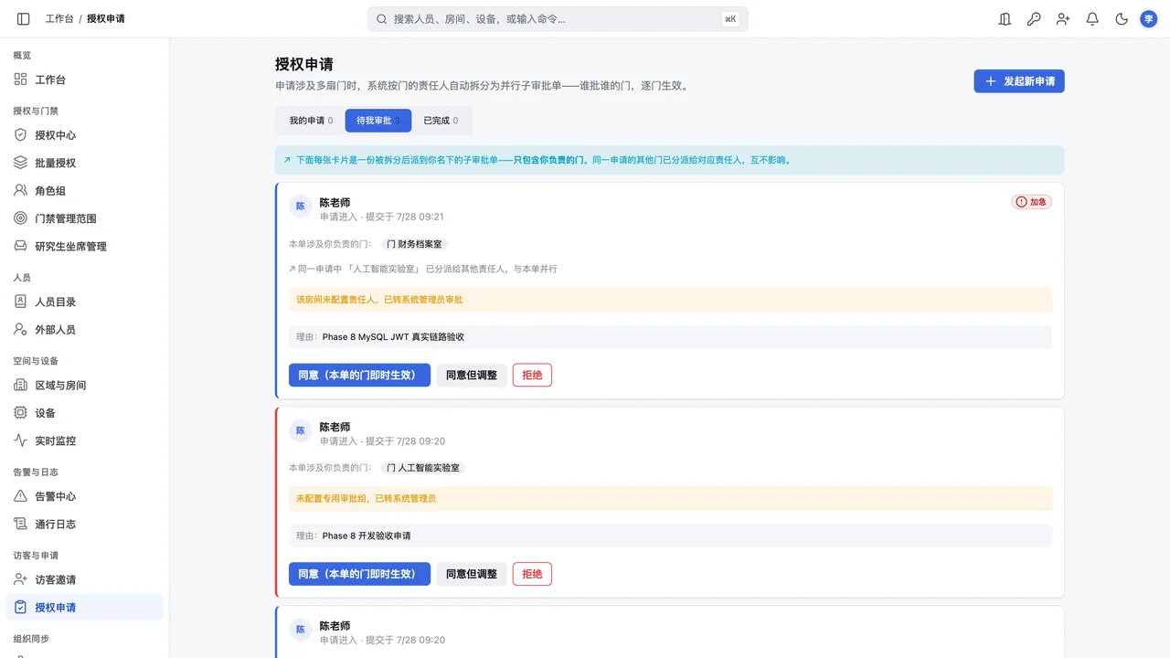This screenshot has width=1170, height=658.
Task: Click the key icon in the top bar
Action: click(1034, 18)
